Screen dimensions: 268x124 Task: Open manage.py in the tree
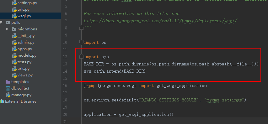click(x=21, y=95)
